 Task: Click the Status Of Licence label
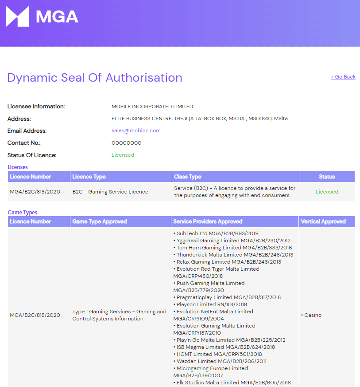pos(32,155)
